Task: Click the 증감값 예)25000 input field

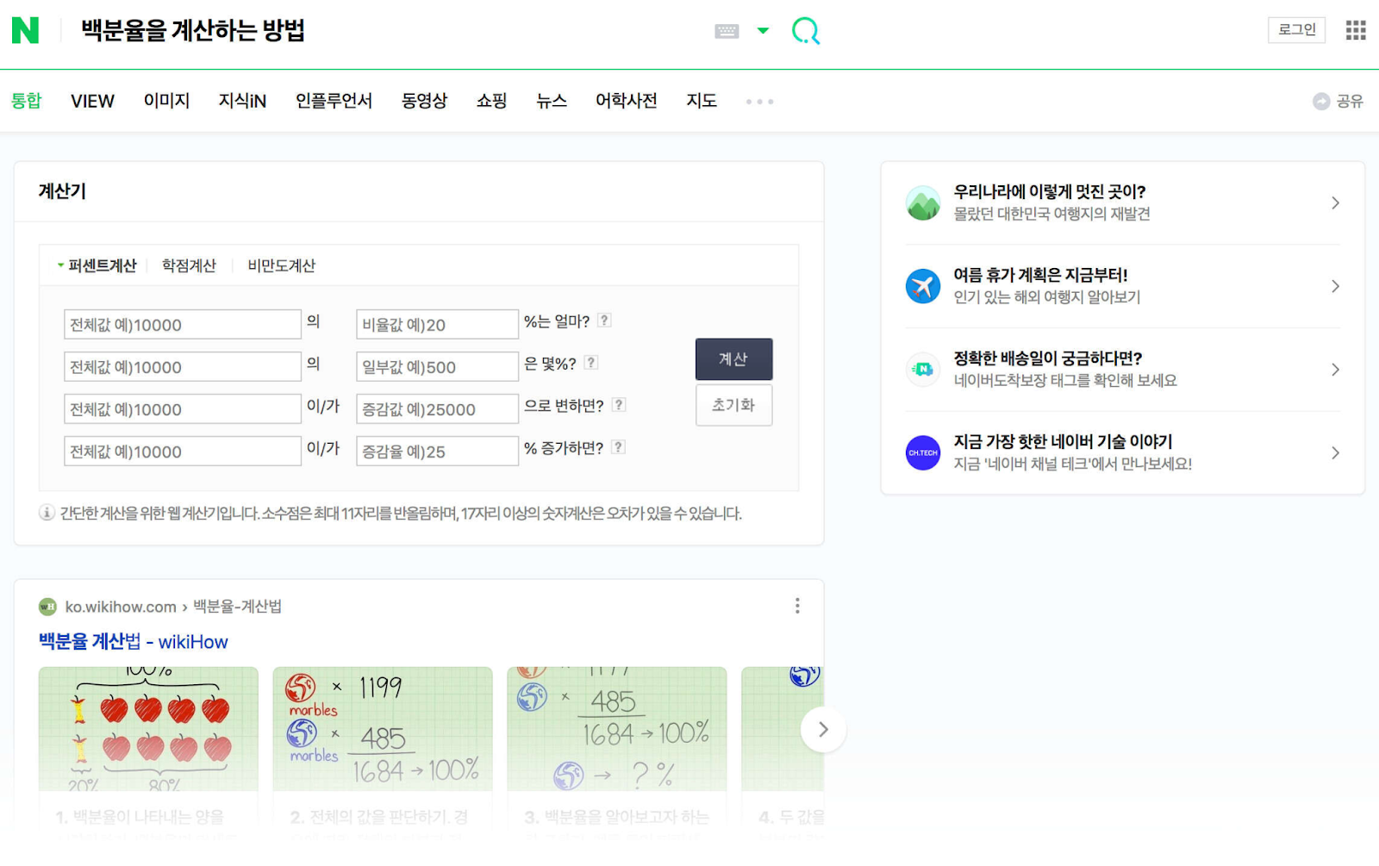Action: [x=437, y=409]
